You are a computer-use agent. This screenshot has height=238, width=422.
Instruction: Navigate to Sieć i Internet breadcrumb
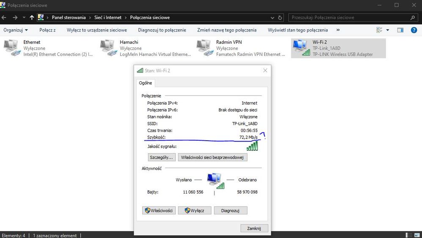(x=108, y=18)
